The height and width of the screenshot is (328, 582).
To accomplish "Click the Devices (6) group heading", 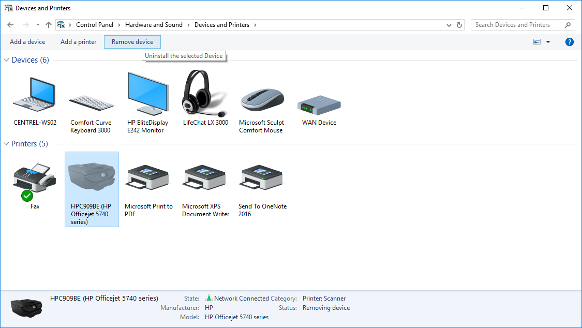I will pos(30,59).
